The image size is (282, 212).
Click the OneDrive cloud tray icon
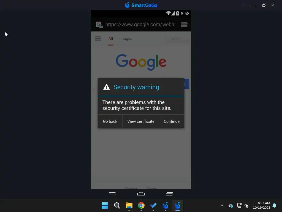[x=231, y=205]
